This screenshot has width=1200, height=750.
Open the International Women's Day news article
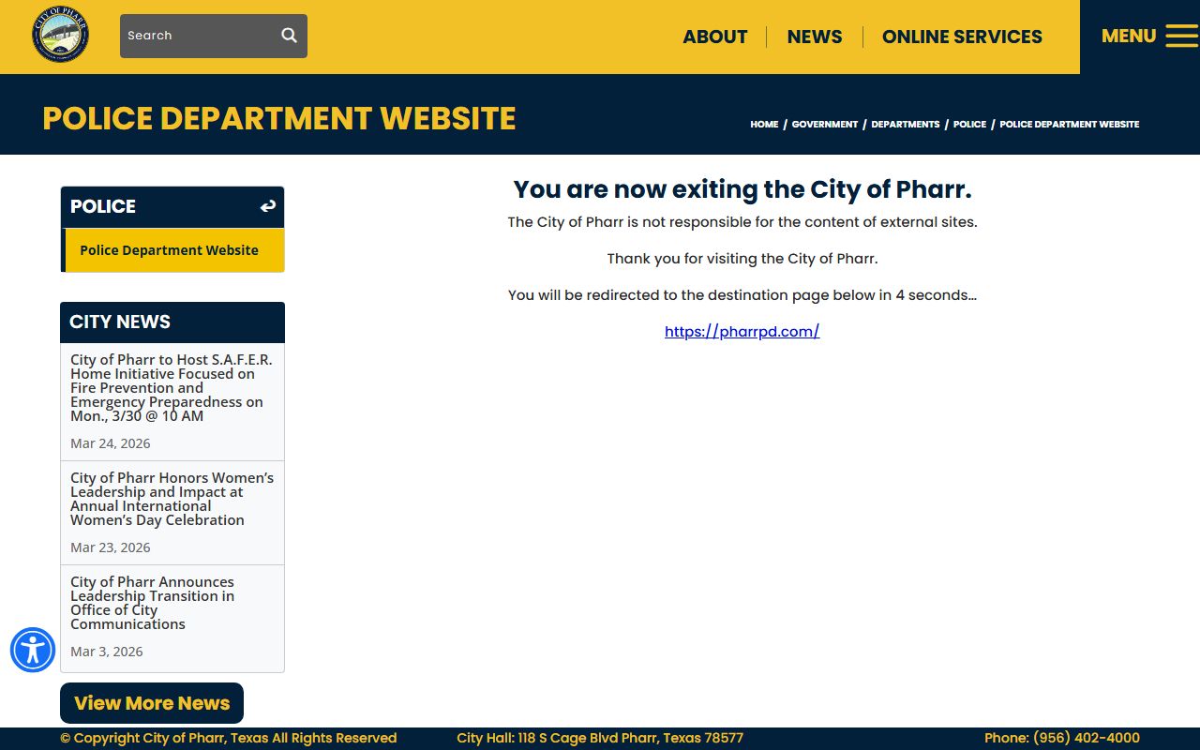click(172, 499)
